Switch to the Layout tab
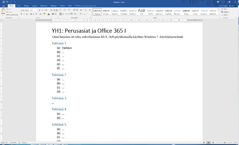This screenshot has height=145, width=239. point(34,6)
